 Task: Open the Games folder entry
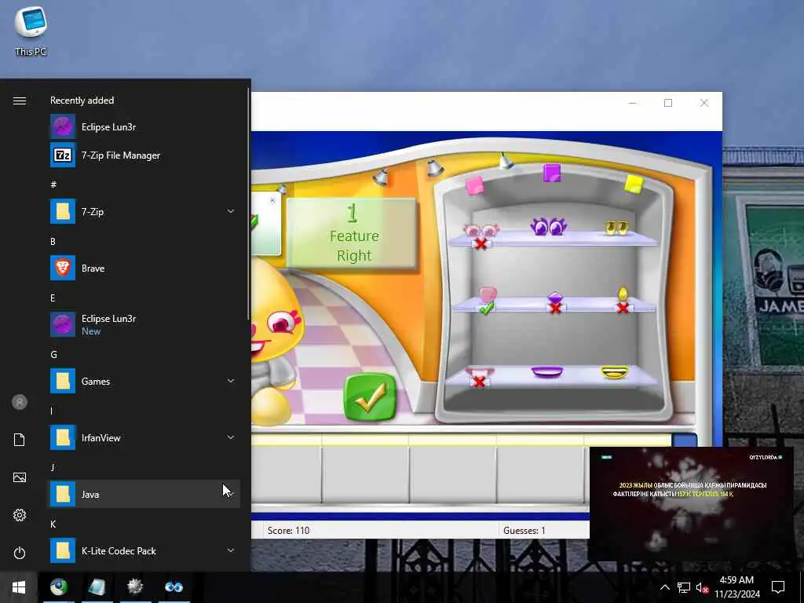coord(144,381)
